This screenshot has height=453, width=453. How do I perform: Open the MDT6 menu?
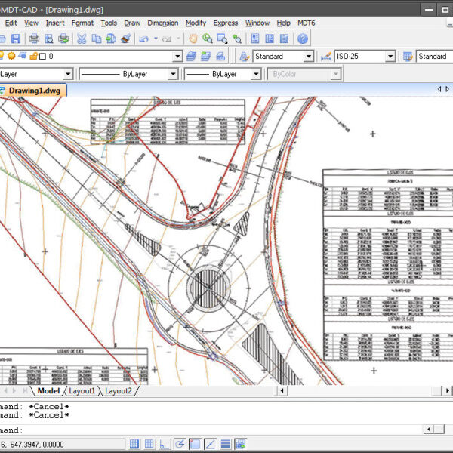coord(306,23)
